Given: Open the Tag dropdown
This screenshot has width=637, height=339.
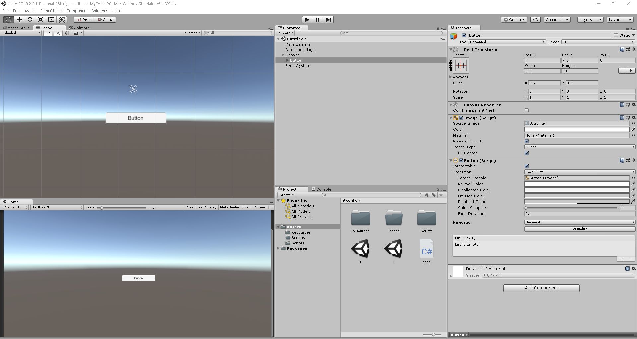Looking at the screenshot, I should tap(507, 42).
